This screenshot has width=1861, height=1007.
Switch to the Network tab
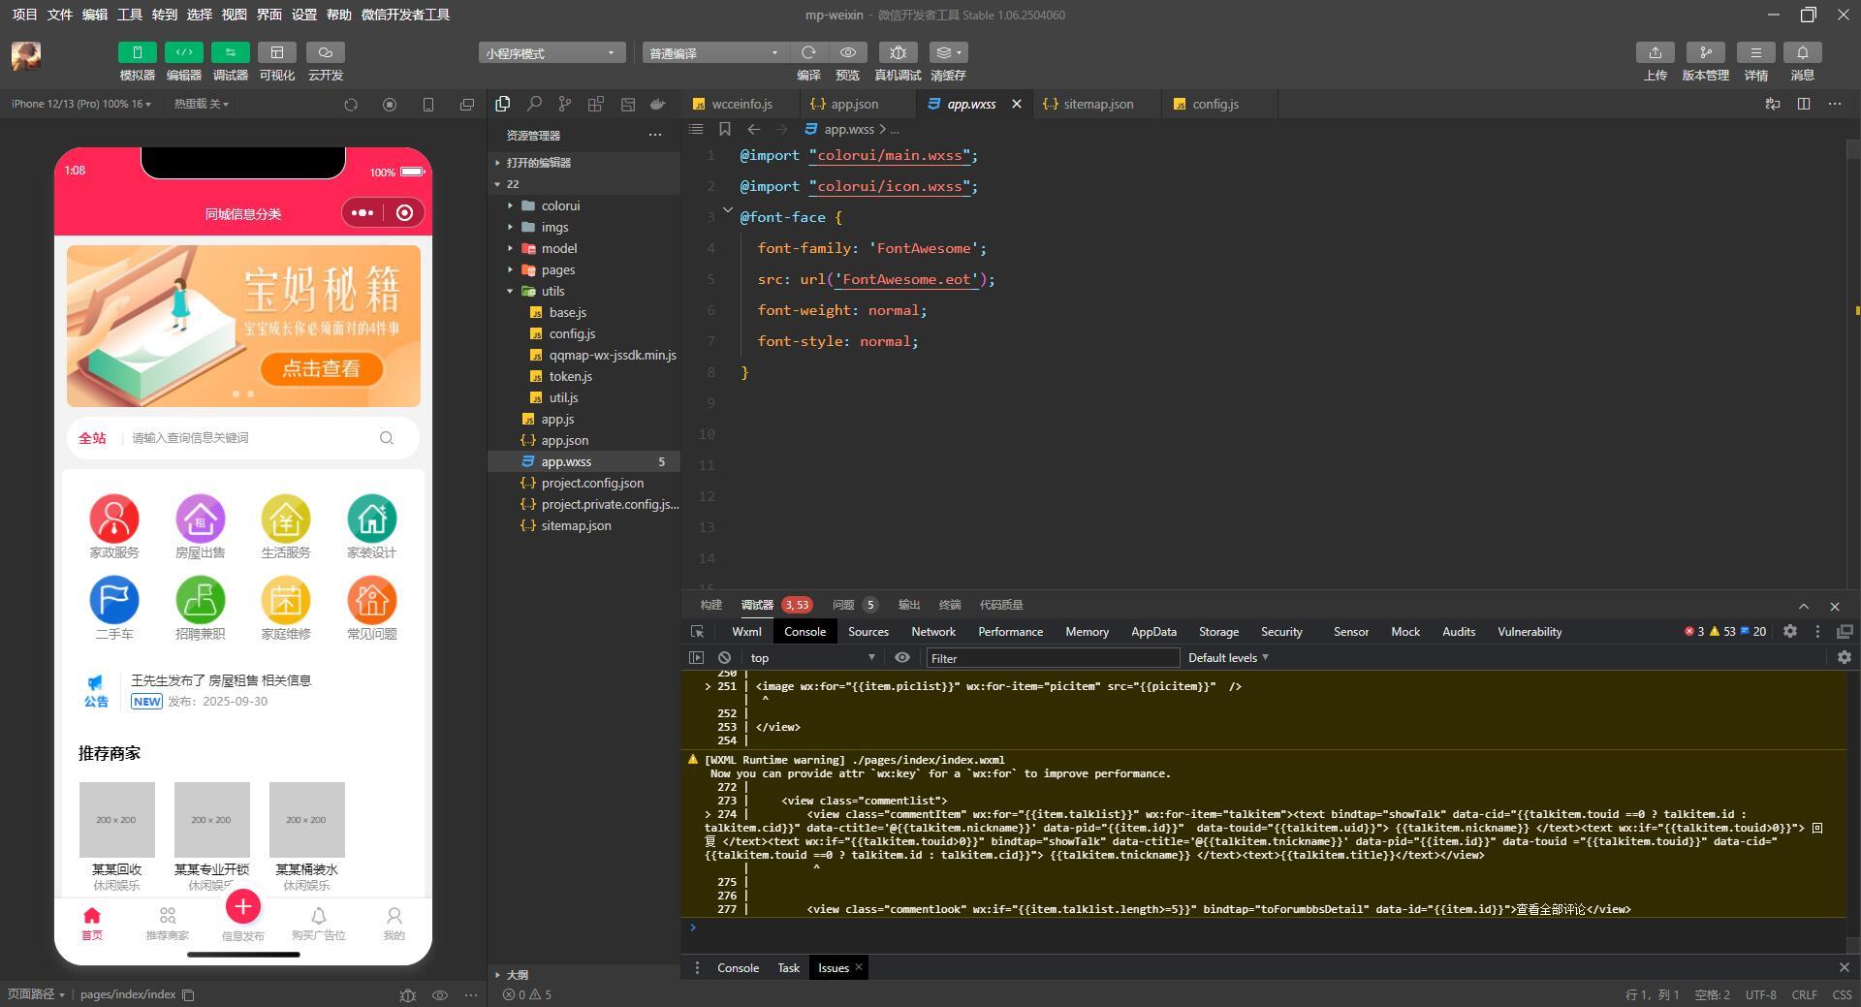[933, 631]
